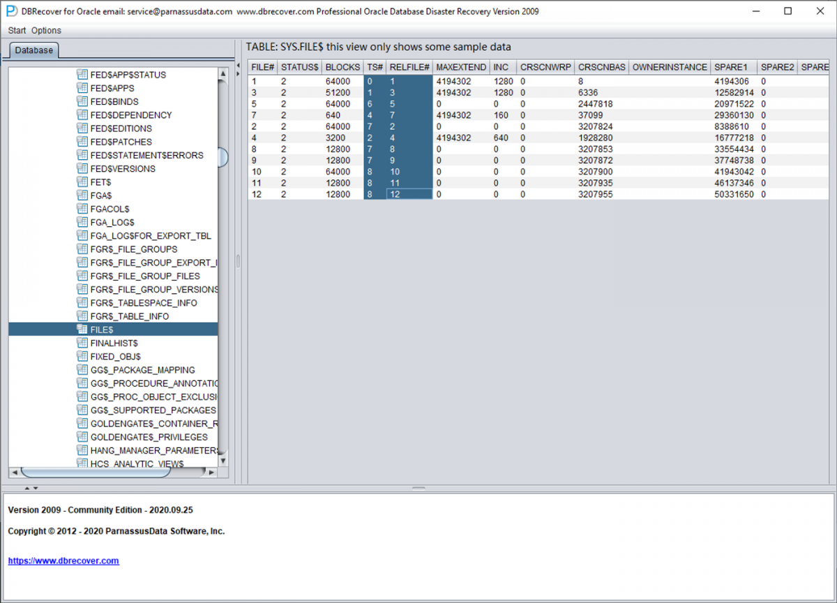Select the SPARE1 column header
Image resolution: width=837 pixels, height=603 pixels.
[732, 67]
